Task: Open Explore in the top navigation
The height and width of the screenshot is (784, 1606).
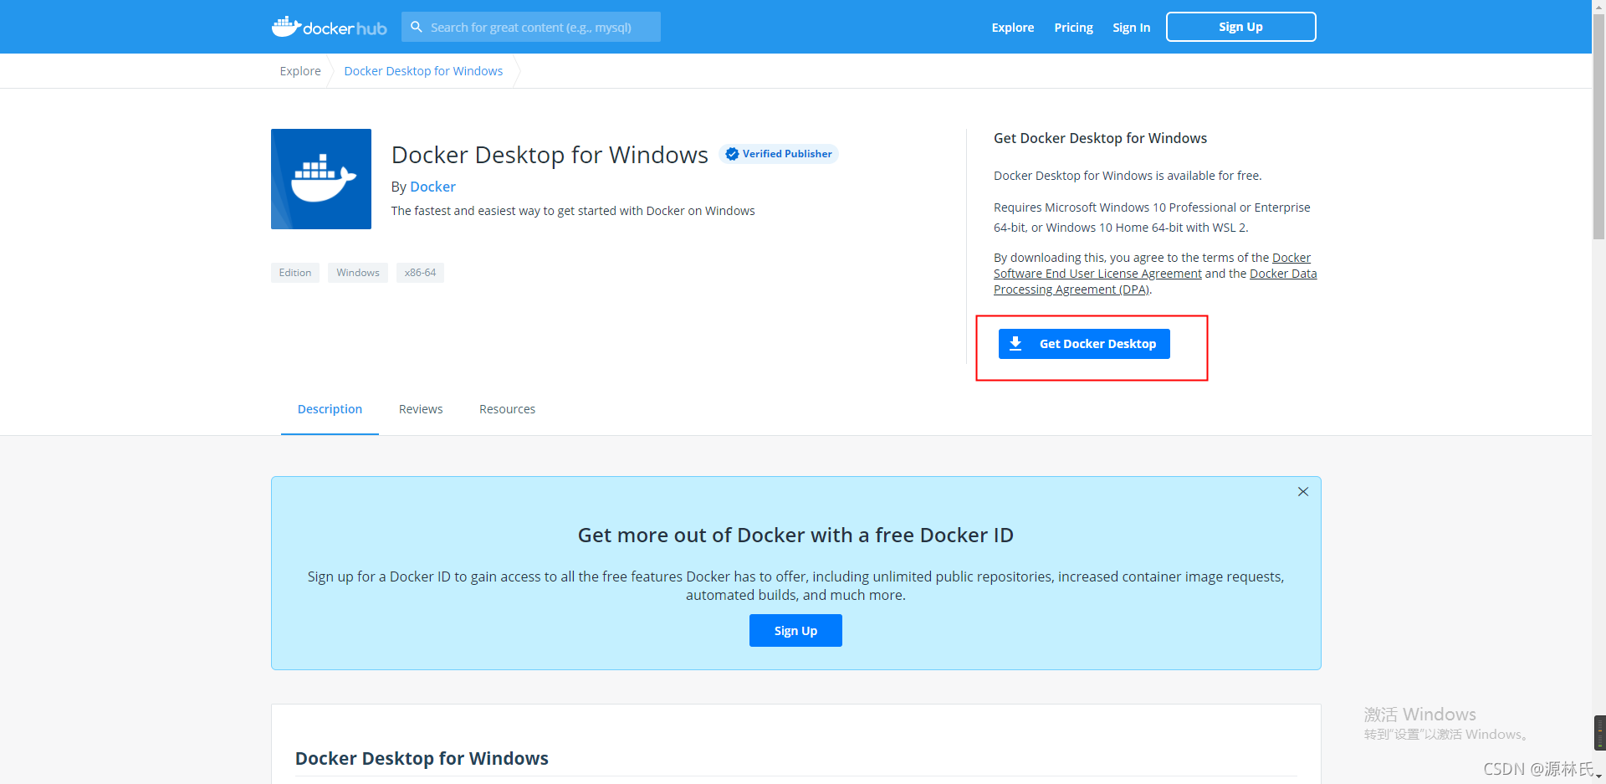Action: pyautogui.click(x=1013, y=28)
